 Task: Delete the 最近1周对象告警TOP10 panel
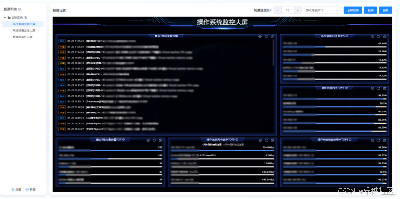click(160, 140)
